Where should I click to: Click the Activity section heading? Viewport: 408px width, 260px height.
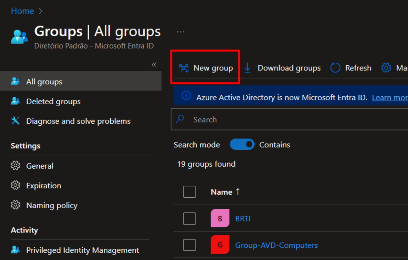(x=24, y=230)
